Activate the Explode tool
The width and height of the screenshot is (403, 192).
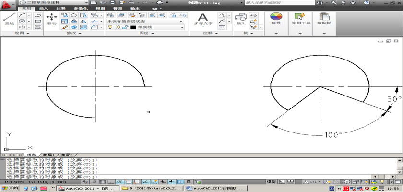coord(74,27)
